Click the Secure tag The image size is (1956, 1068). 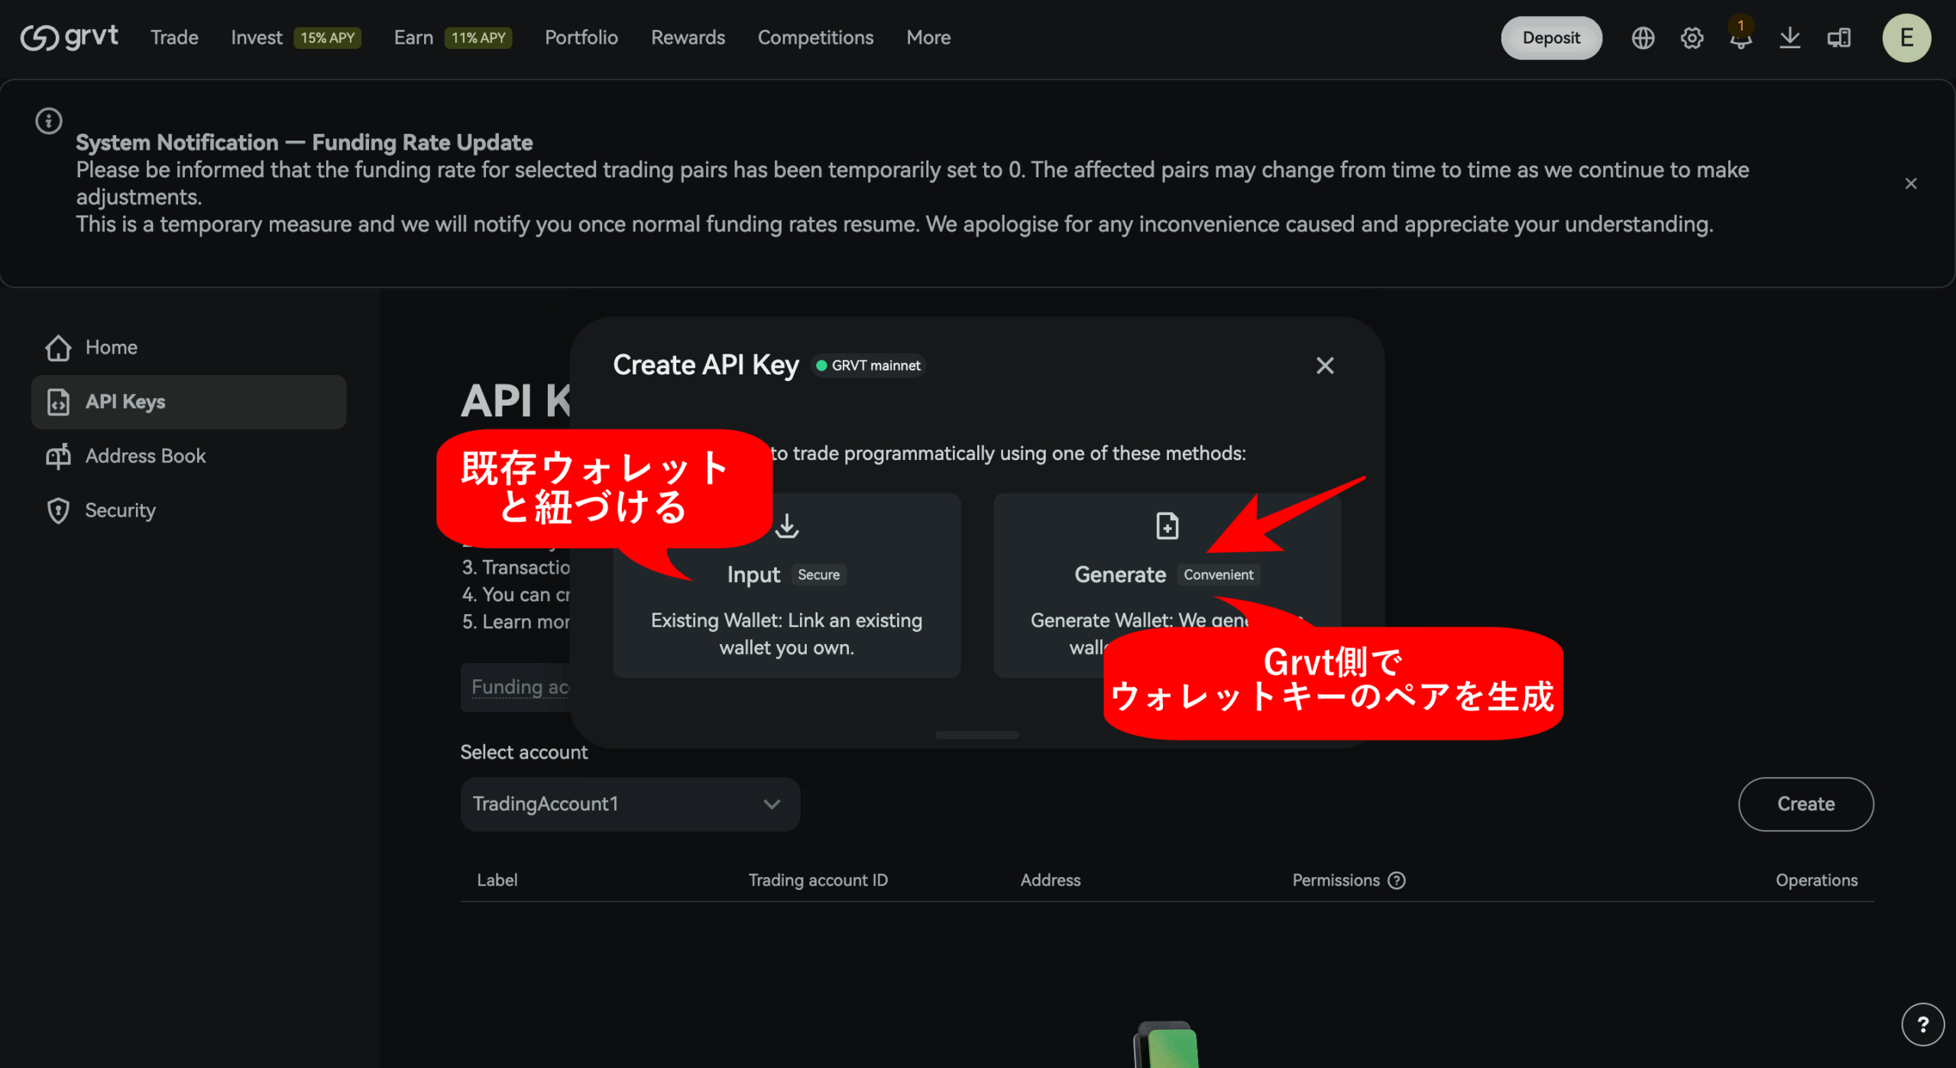818,574
